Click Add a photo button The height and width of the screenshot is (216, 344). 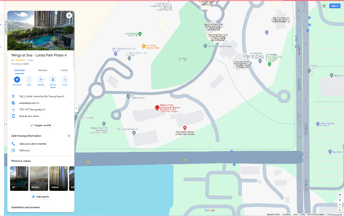pos(41,197)
